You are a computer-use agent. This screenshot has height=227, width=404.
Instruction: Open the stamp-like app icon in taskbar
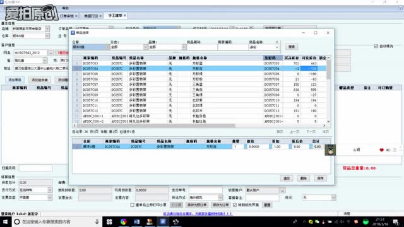click(150, 221)
